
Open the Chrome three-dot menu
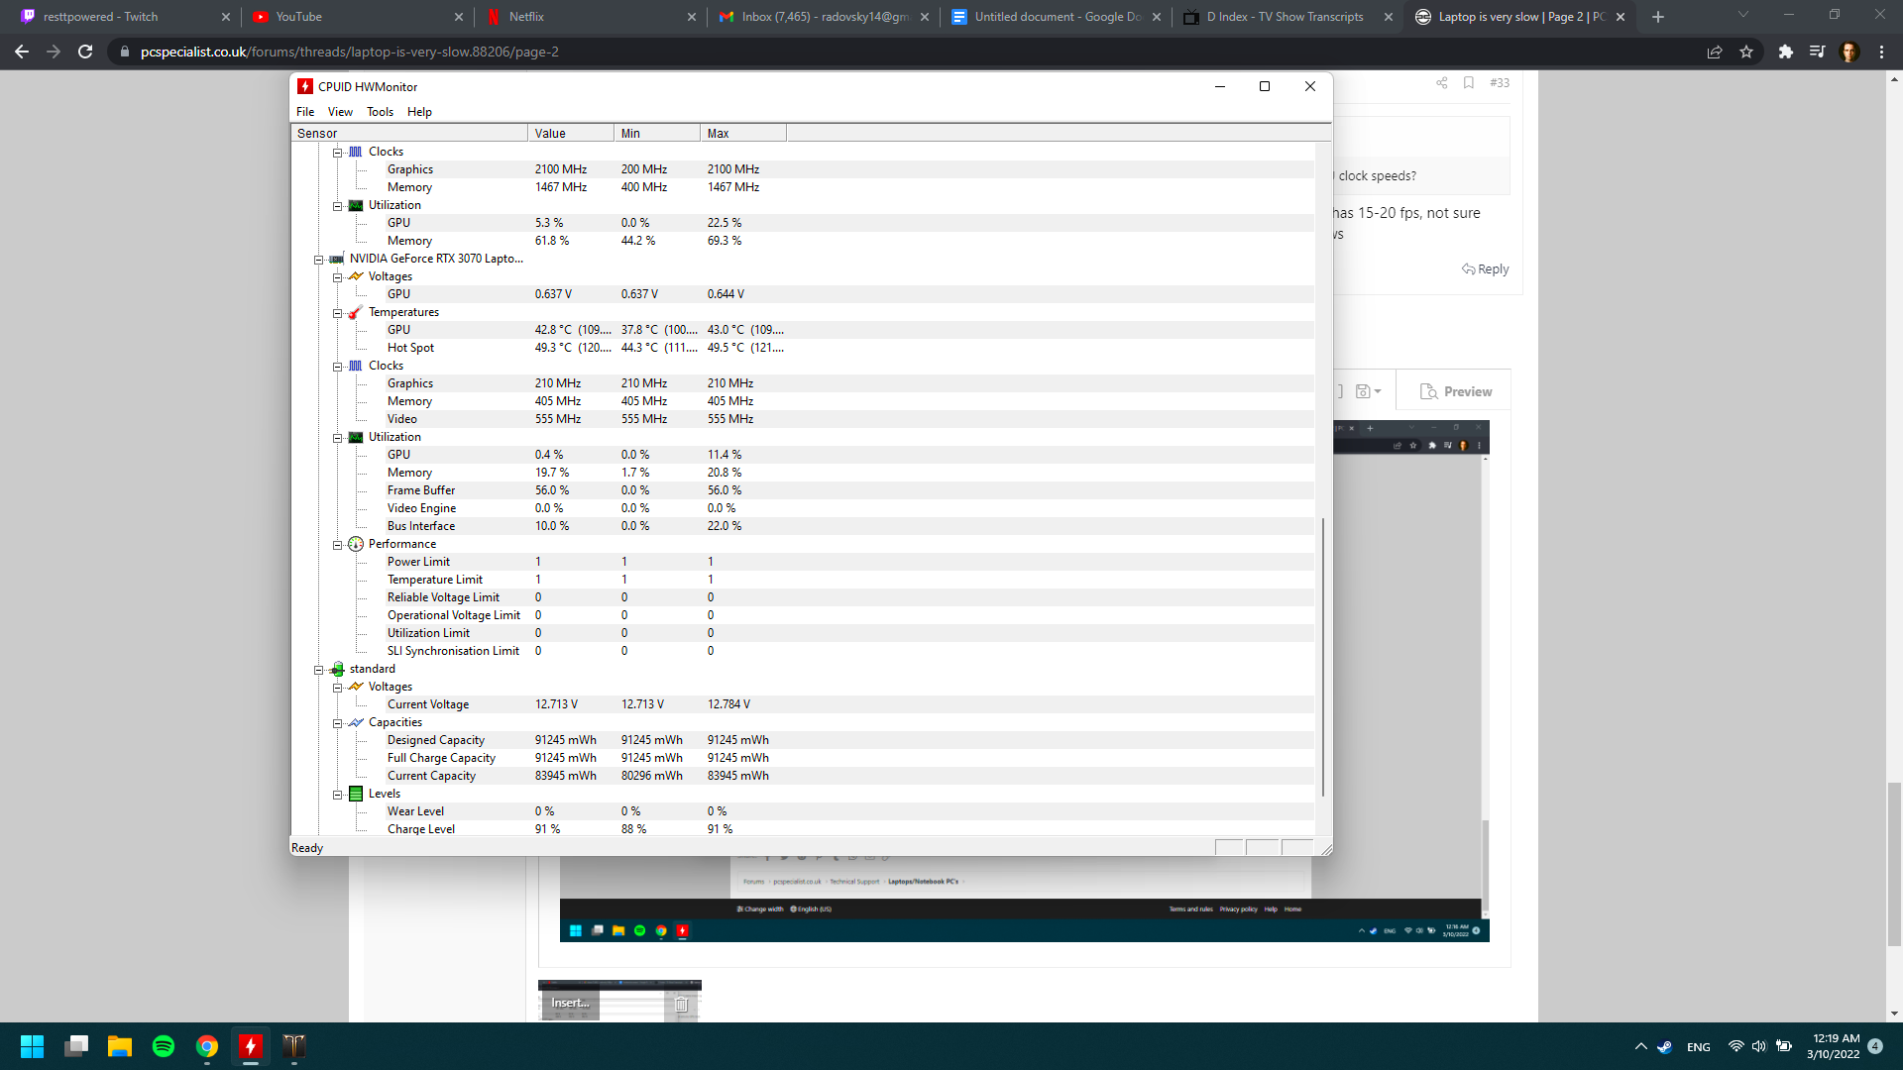pos(1881,52)
